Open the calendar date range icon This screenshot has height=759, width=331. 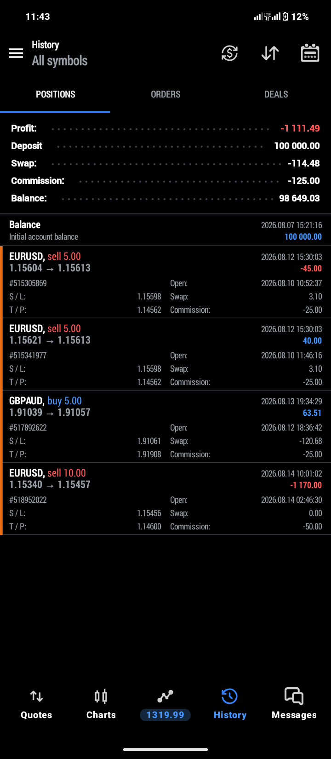(310, 53)
